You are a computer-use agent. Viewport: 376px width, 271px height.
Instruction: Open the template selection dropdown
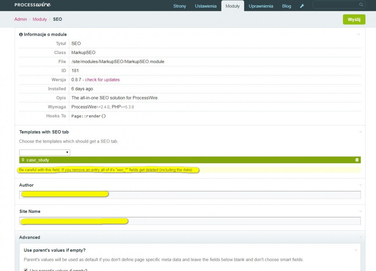(x=45, y=152)
